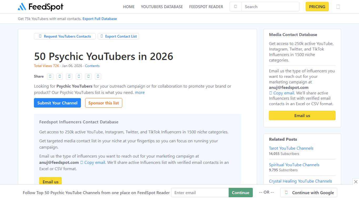Open the Contents dropdown link
The image size is (359, 202).
tap(92, 66)
